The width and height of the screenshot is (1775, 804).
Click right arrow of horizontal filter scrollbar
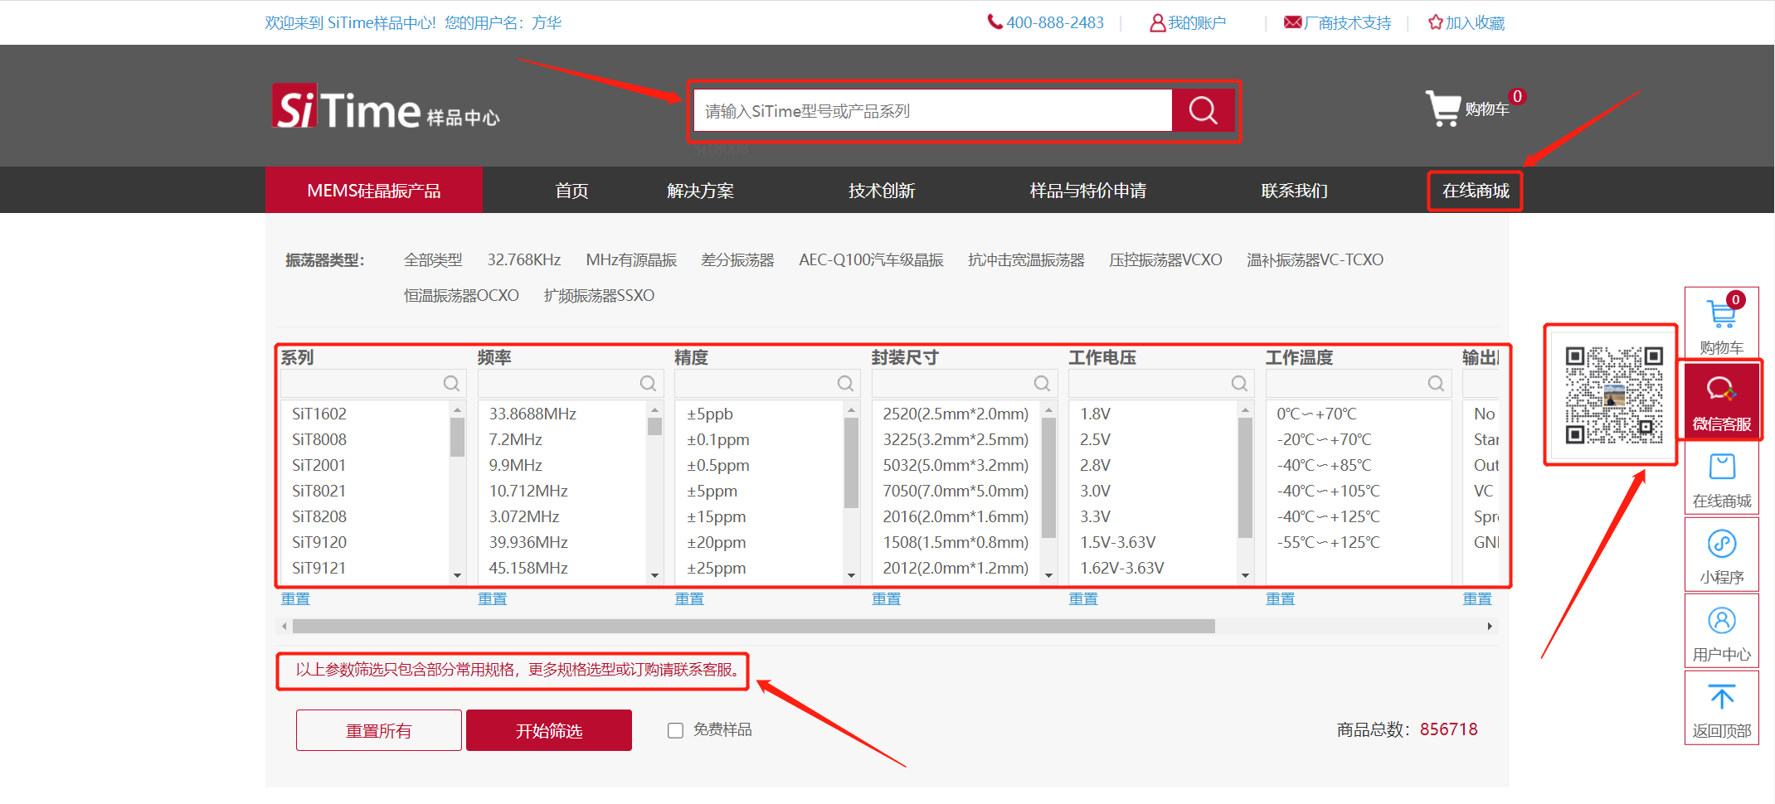(x=1490, y=627)
